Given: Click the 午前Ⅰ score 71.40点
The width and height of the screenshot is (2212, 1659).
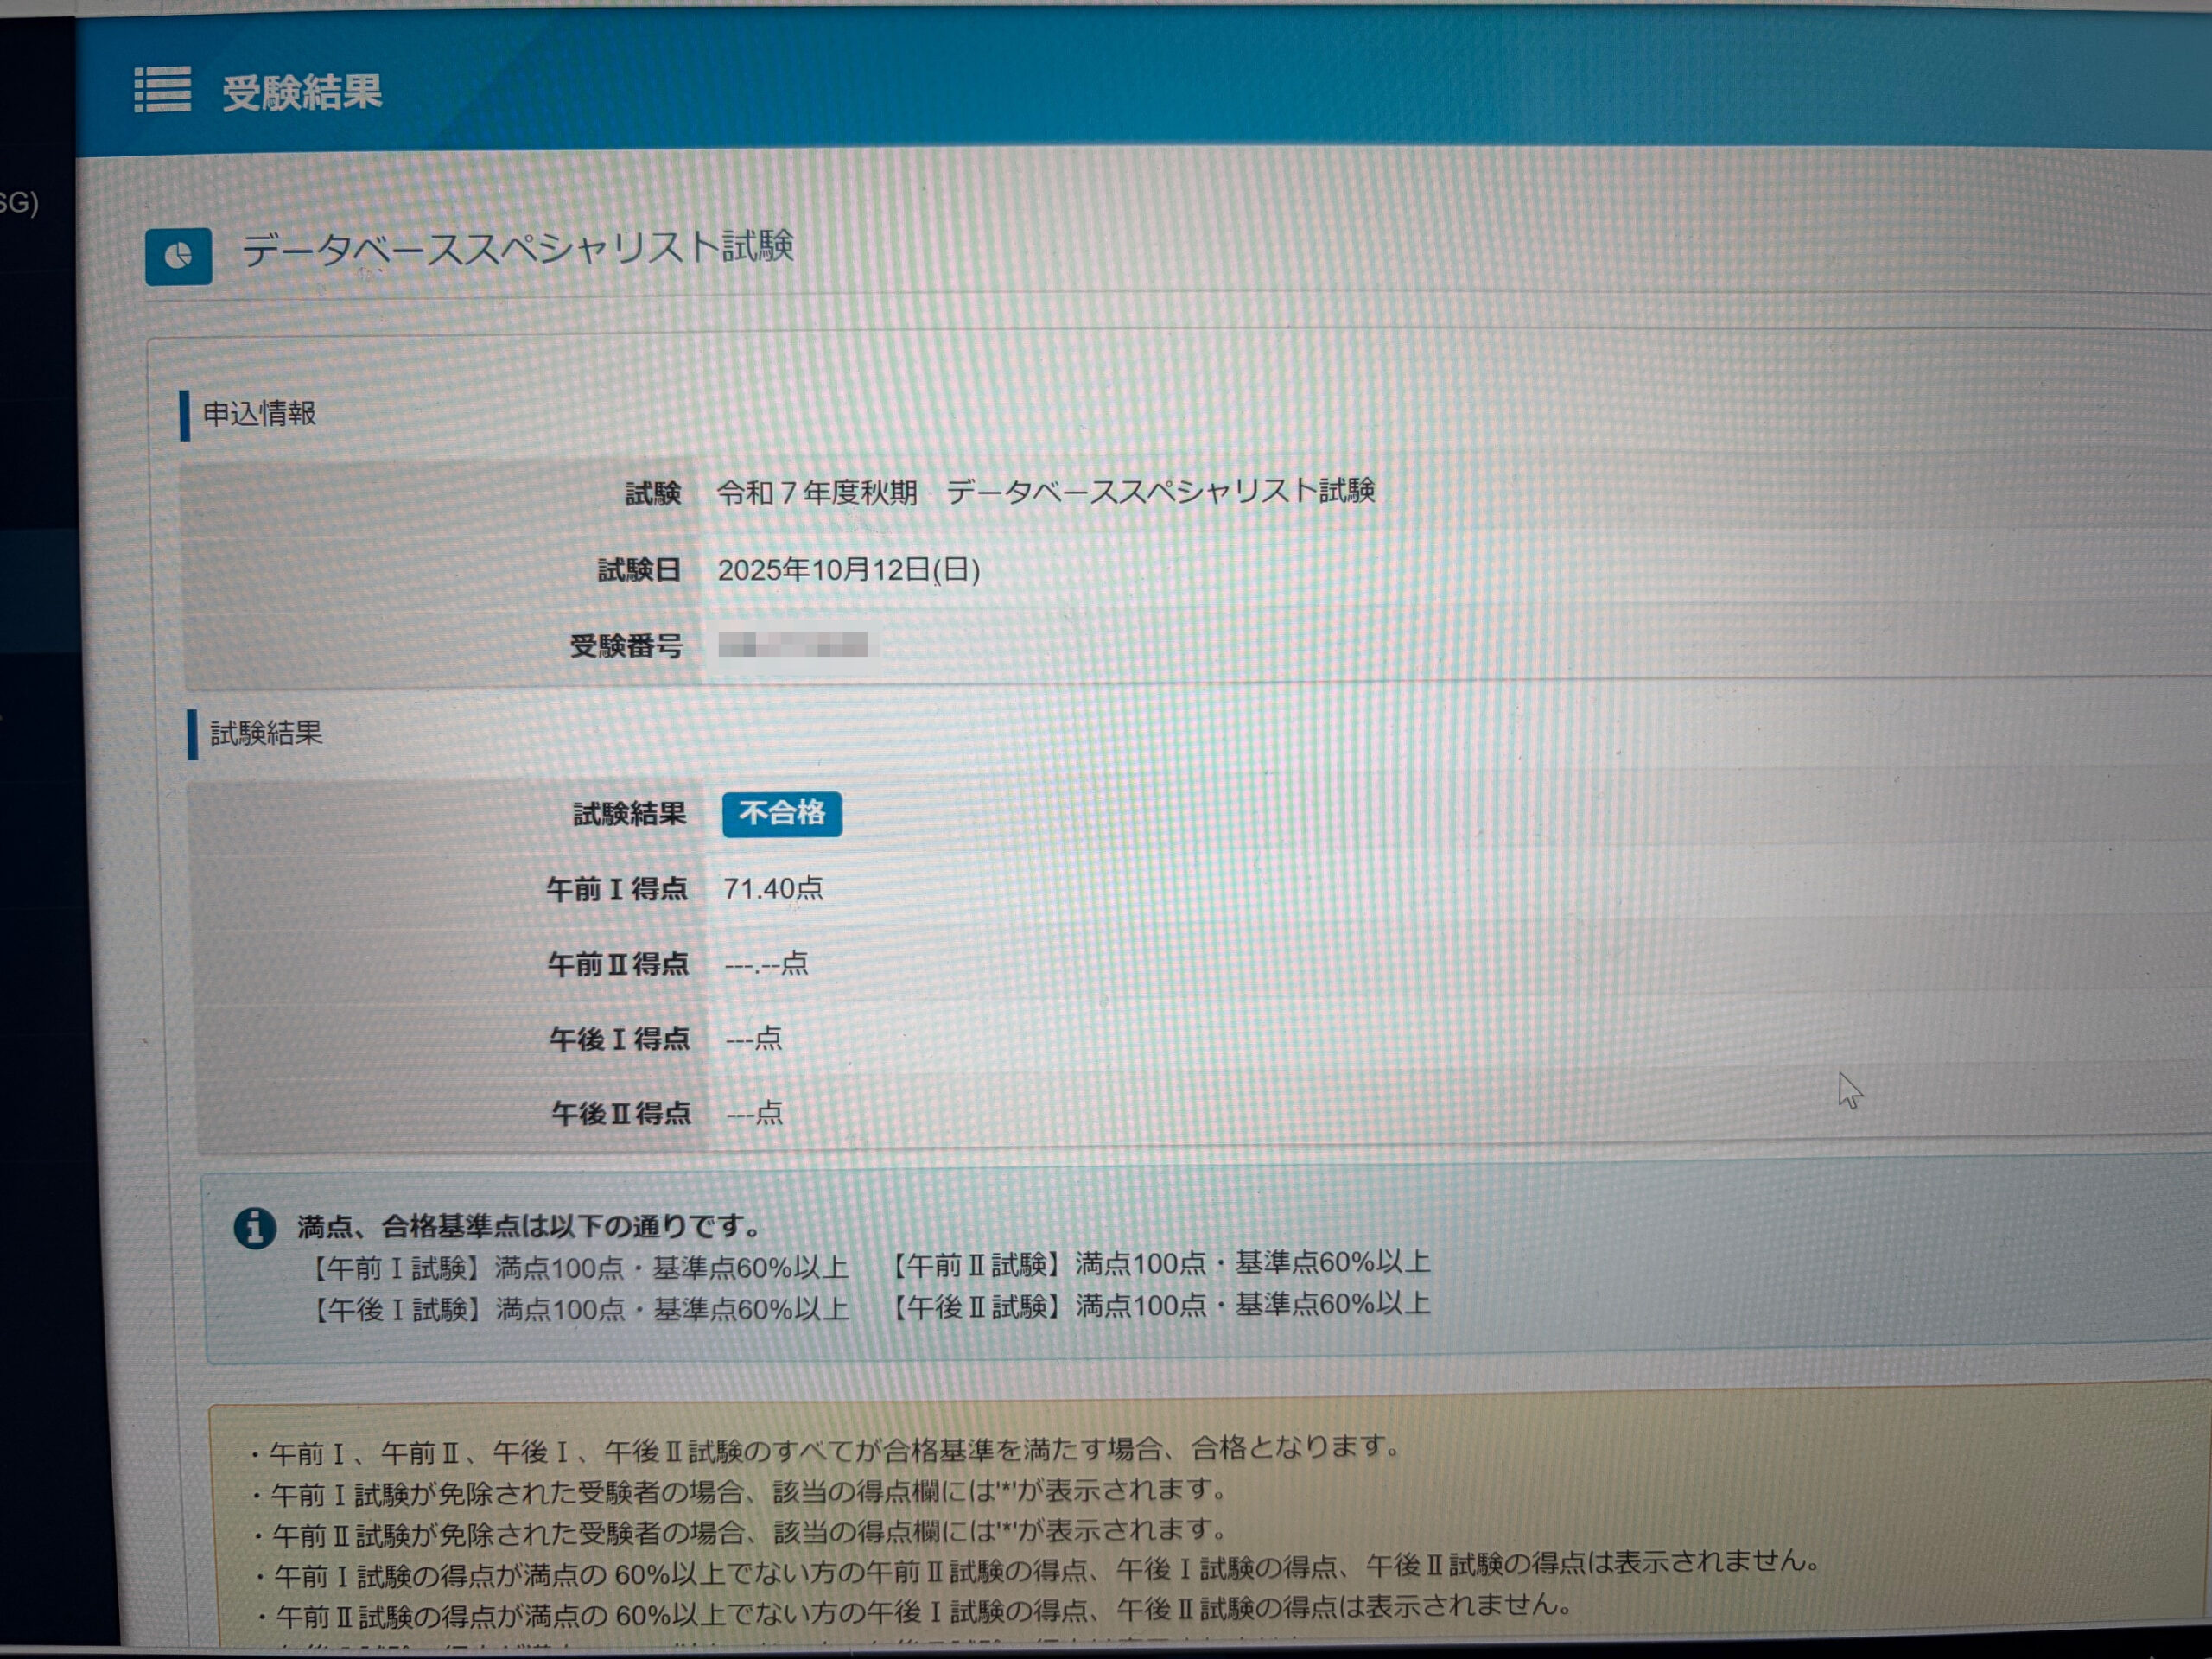Looking at the screenshot, I should coord(772,888).
